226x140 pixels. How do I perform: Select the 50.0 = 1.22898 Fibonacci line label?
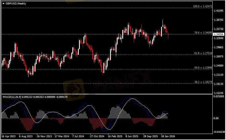coord(203,67)
